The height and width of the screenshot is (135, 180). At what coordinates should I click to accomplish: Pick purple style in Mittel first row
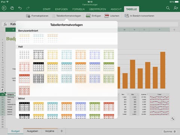[81, 106]
